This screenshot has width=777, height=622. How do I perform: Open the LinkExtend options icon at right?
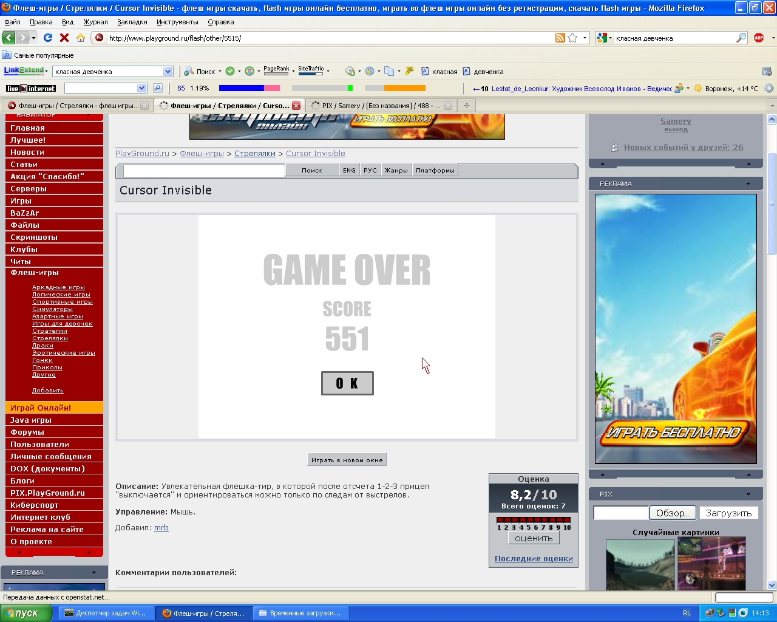767,71
